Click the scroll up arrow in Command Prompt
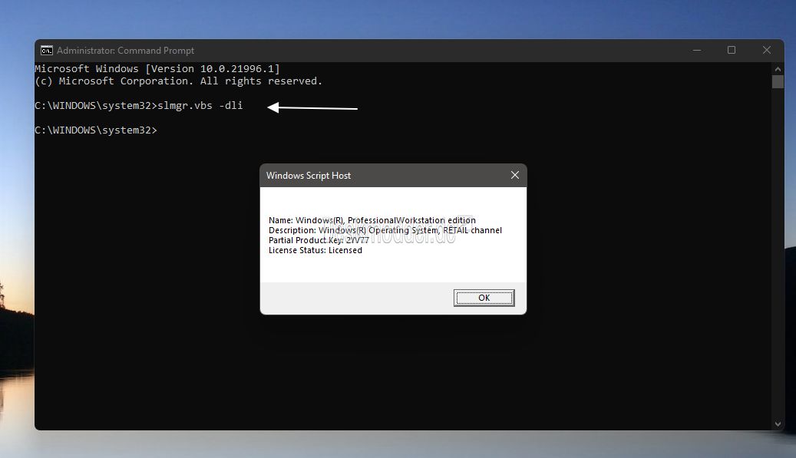 click(x=778, y=68)
